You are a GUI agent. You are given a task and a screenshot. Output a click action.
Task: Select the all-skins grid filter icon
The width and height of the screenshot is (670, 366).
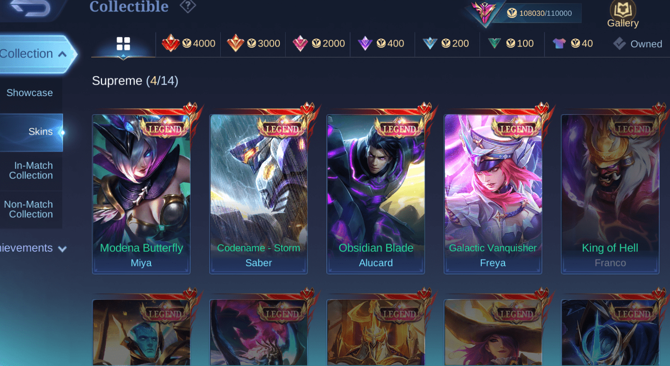click(123, 44)
